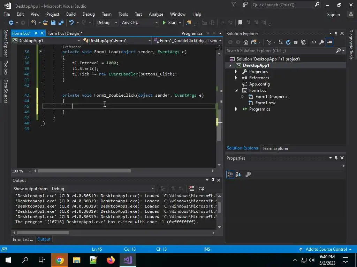Pin the Solution Explorer panel with the pushpin
This screenshot has height=267, width=357.
click(336, 33)
